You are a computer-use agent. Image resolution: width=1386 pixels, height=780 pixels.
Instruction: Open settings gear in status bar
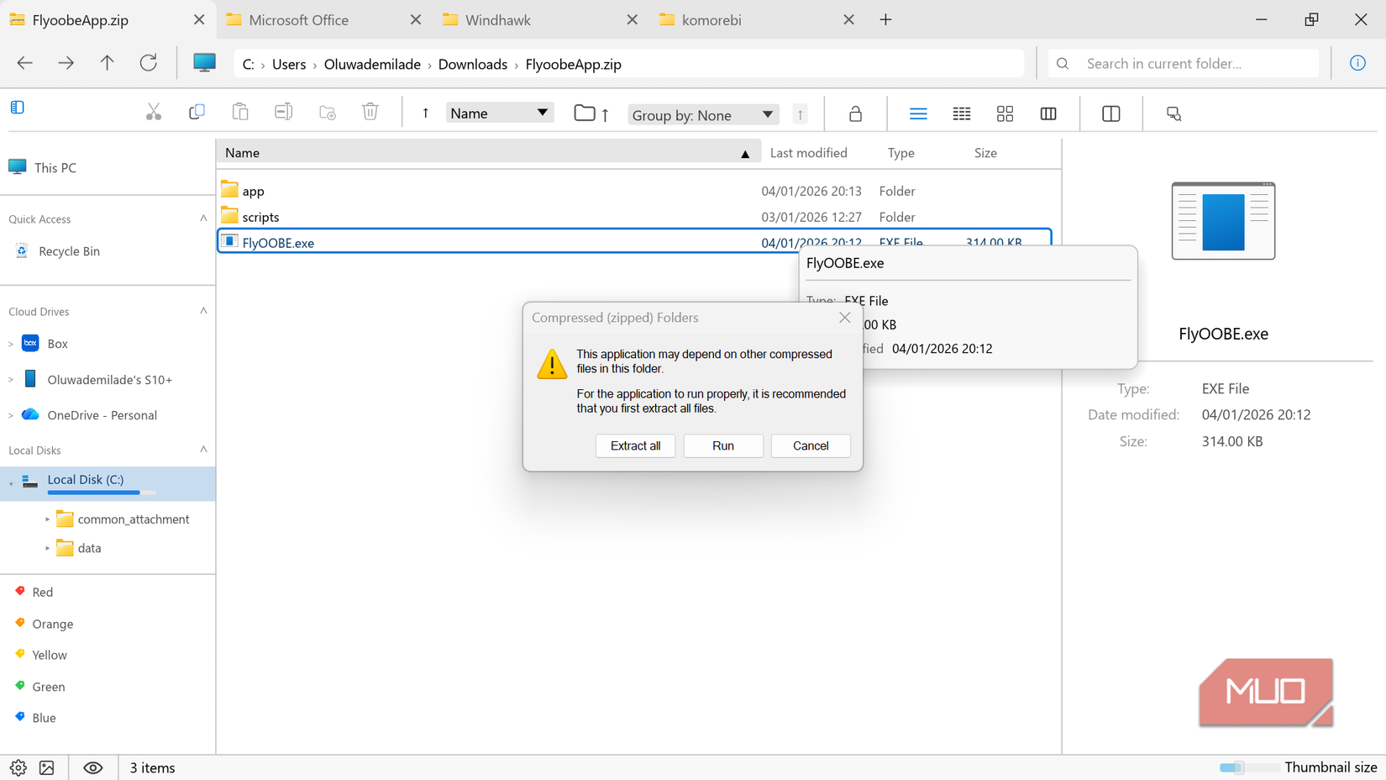click(18, 767)
